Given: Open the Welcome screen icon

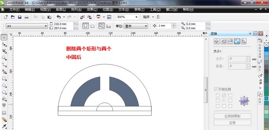Looking at the screenshot, I should (109, 17).
